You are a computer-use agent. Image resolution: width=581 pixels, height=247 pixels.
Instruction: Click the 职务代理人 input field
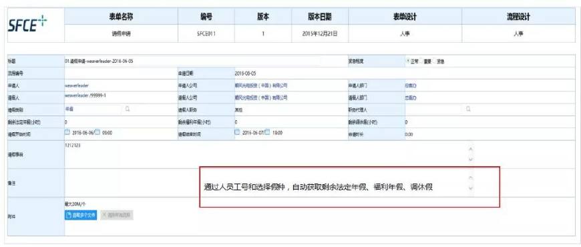[433, 109]
